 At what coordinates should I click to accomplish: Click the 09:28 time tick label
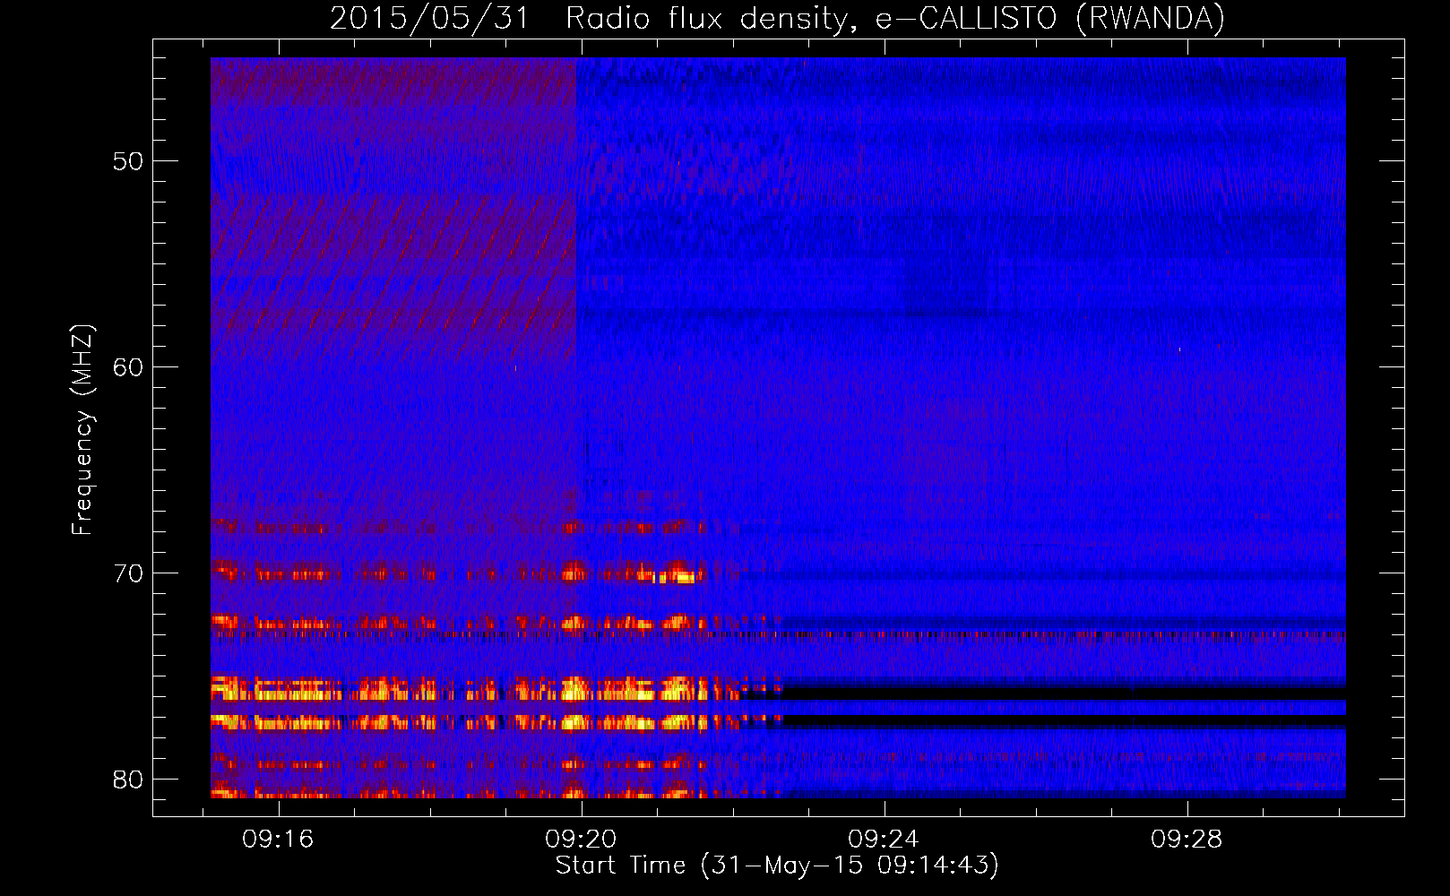point(1187,840)
